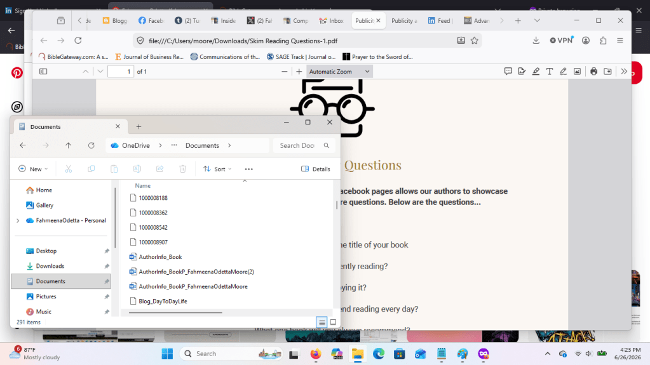Open Firefox from the taskbar
This screenshot has height=365, width=650.
click(315, 354)
